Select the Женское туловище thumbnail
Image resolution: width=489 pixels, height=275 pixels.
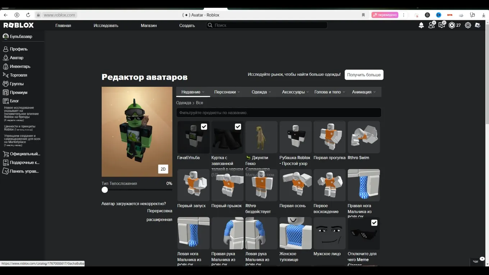click(x=296, y=233)
